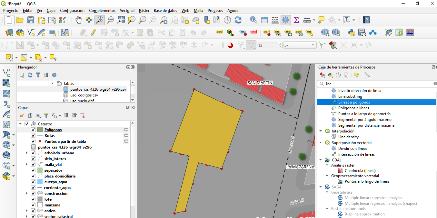Image resolution: width=437 pixels, height=218 pixels.
Task: Open the statistical summary sigma tool
Action: 296,20
